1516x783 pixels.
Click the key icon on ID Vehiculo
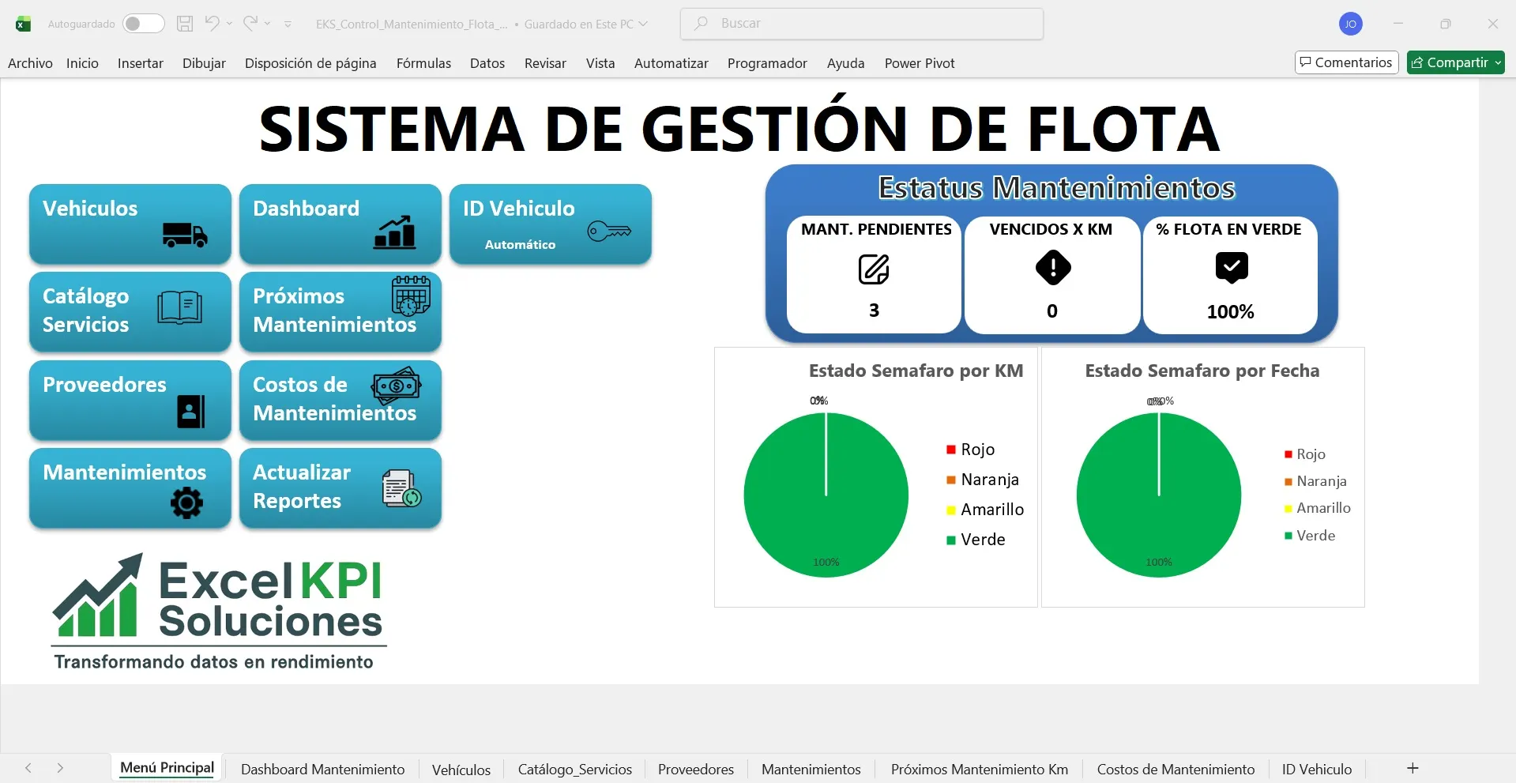point(611,232)
